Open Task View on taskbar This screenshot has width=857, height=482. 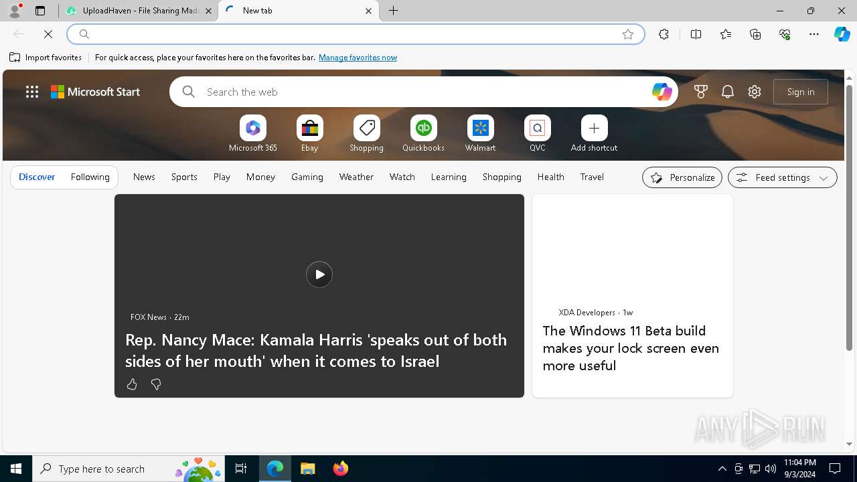pyautogui.click(x=241, y=469)
